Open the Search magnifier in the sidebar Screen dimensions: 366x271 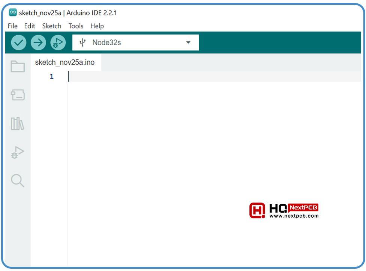[18, 181]
